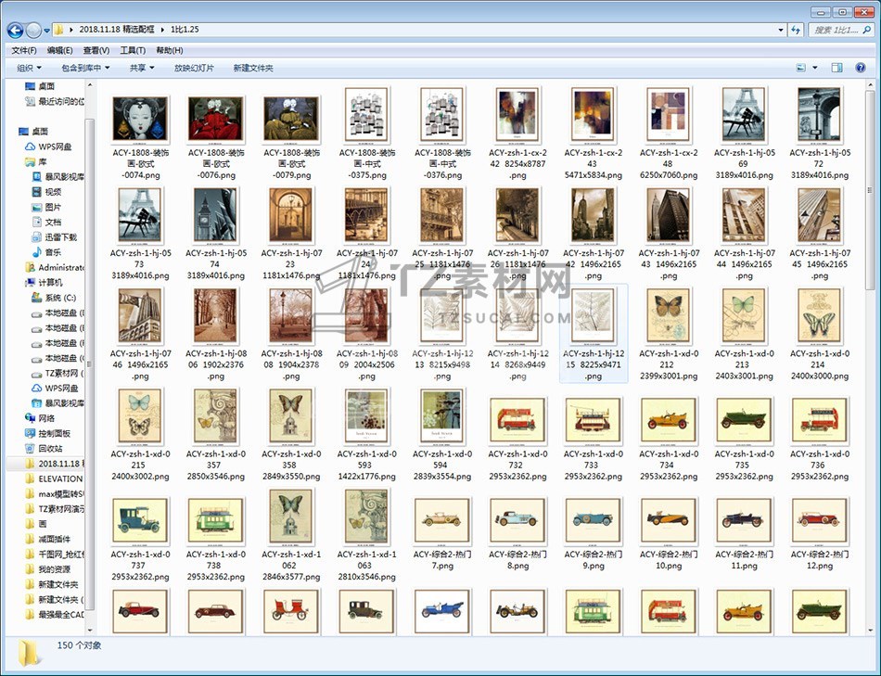Open the help question mark icon

(x=861, y=68)
